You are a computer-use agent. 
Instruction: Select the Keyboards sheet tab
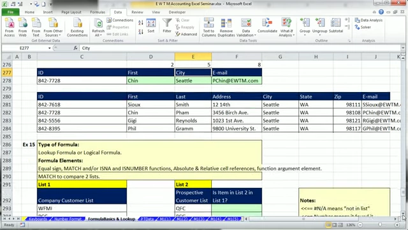click(x=38, y=219)
